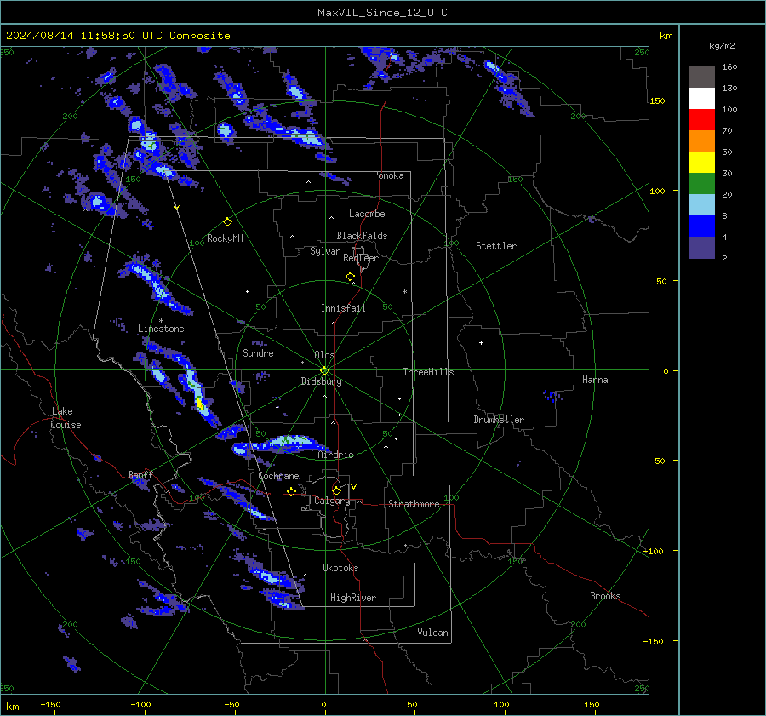Screen dimensions: 766x716
Task: Click the Brooks city label
Action: click(x=605, y=596)
